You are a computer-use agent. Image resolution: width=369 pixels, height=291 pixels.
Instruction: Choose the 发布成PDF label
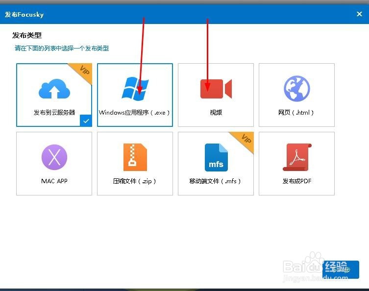tap(296, 181)
